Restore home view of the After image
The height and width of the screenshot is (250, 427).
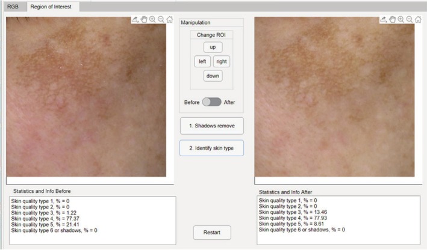point(418,20)
